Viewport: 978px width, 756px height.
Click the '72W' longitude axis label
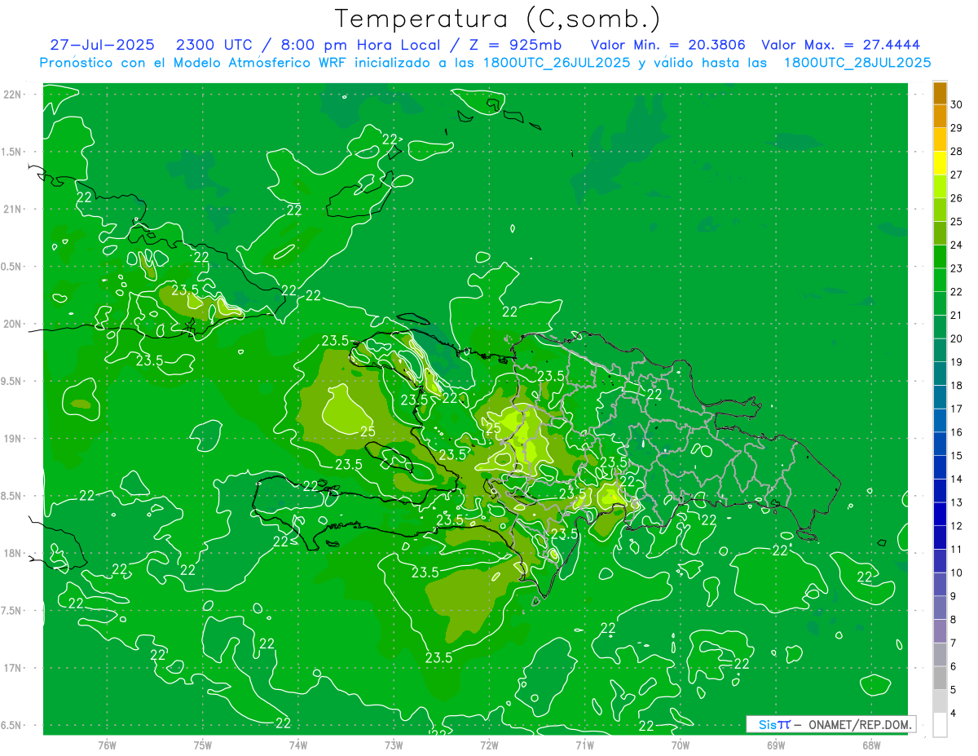click(489, 745)
